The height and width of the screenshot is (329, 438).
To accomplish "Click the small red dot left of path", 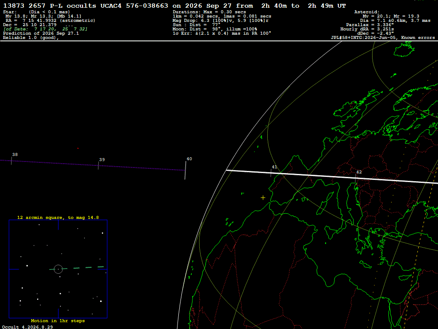I will 78,148.
